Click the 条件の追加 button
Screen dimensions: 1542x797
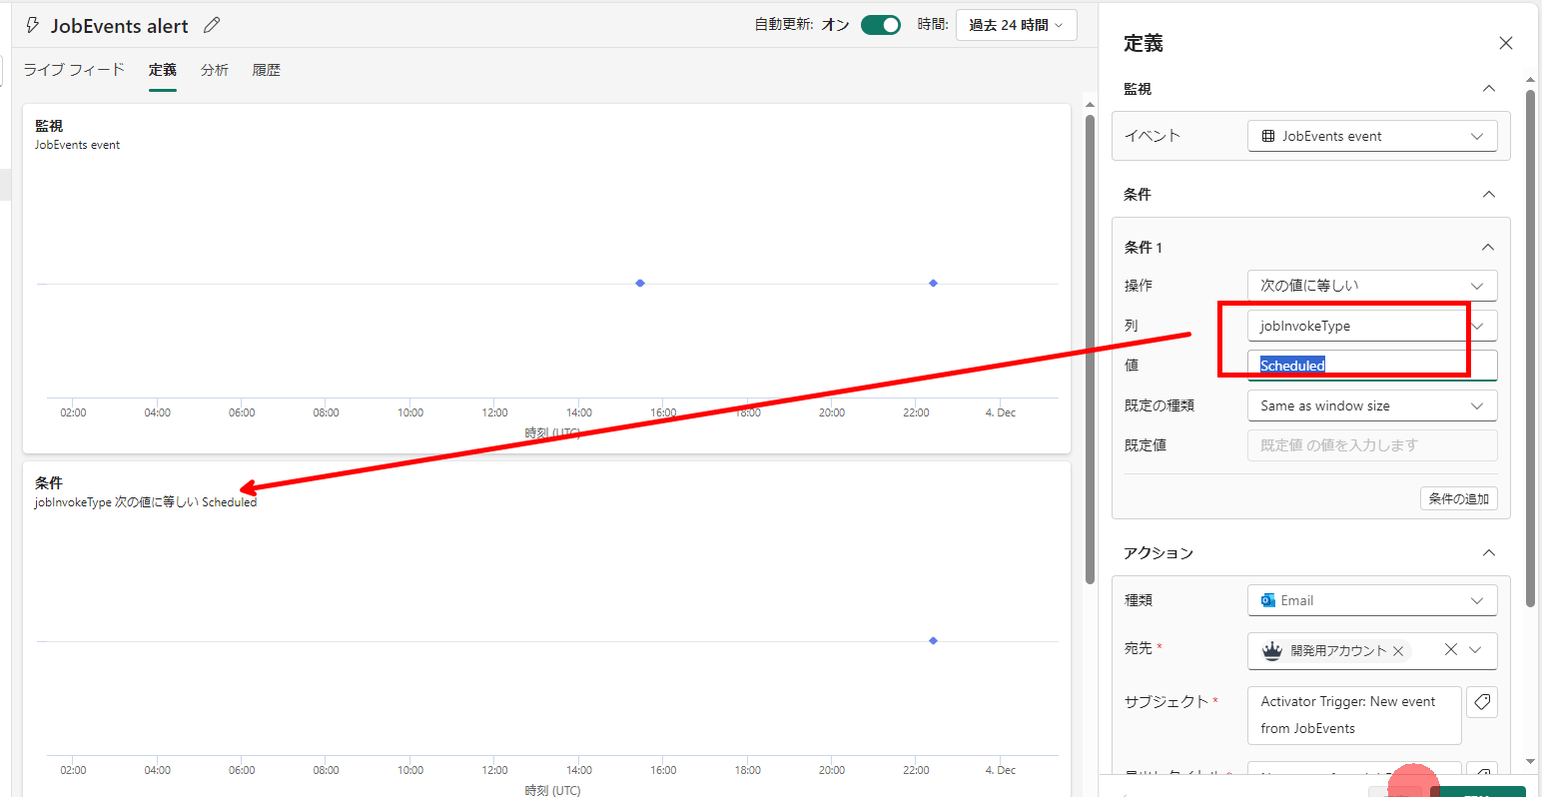coord(1458,498)
